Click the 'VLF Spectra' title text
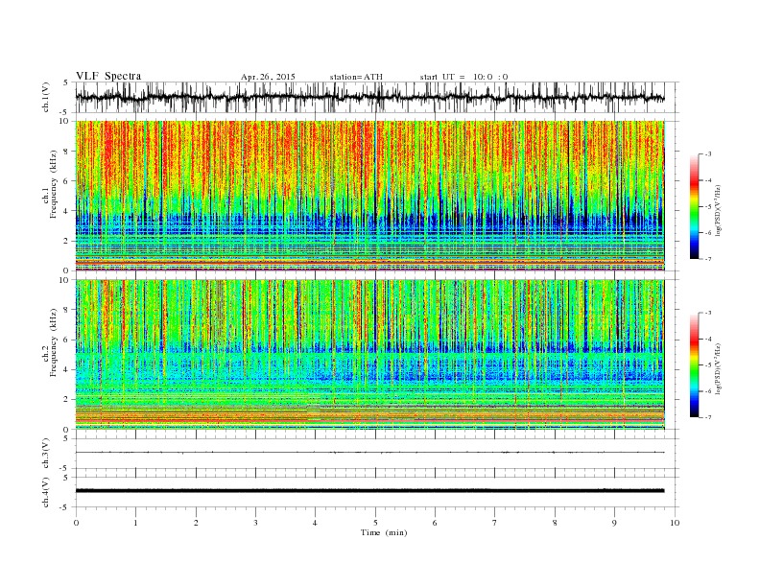 108,76
